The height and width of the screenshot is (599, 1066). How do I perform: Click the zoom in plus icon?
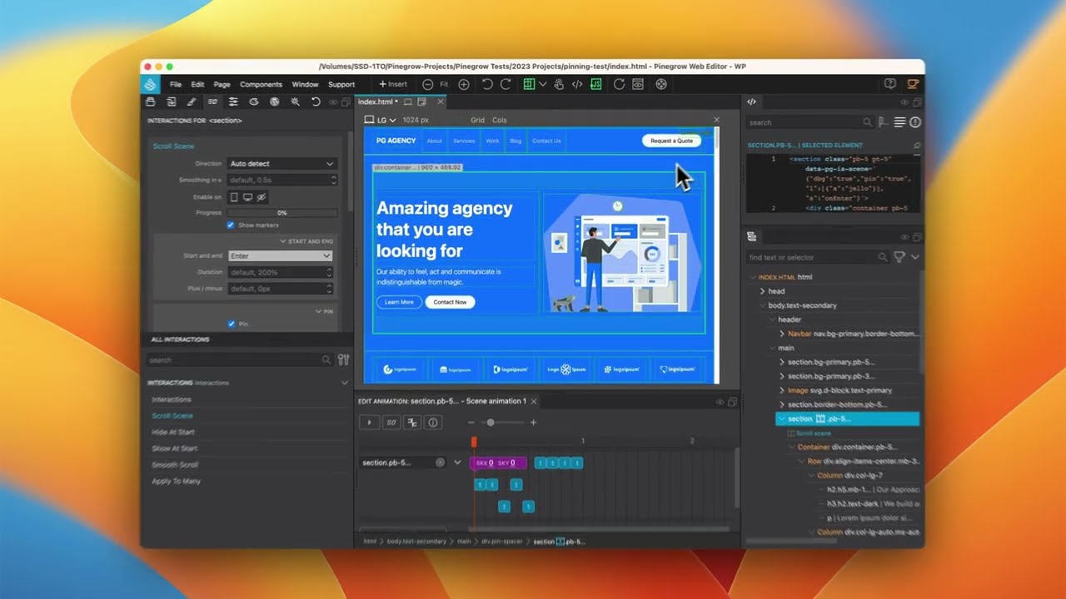pyautogui.click(x=464, y=84)
